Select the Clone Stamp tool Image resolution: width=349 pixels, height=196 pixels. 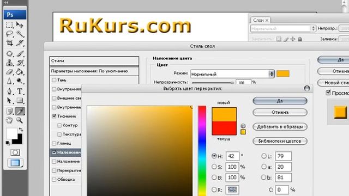[x=9, y=63]
